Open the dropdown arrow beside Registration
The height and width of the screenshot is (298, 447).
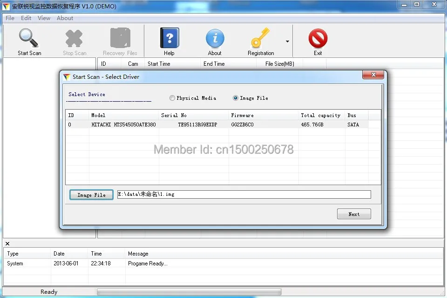(x=287, y=41)
